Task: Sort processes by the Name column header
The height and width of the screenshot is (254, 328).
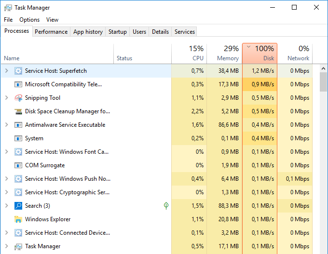Action: (x=57, y=53)
